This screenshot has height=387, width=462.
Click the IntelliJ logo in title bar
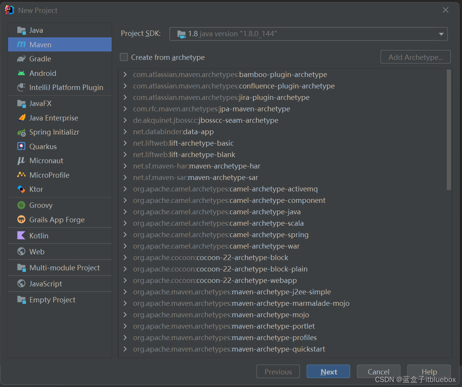click(10, 10)
